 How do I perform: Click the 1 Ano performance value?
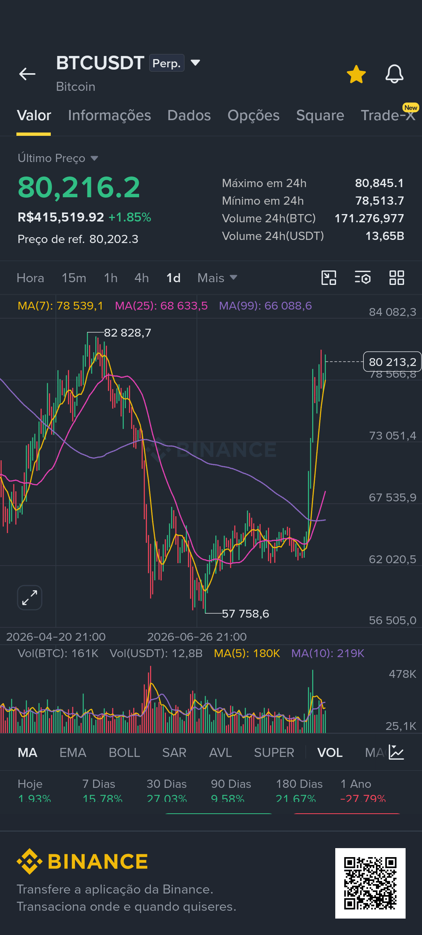click(x=363, y=798)
